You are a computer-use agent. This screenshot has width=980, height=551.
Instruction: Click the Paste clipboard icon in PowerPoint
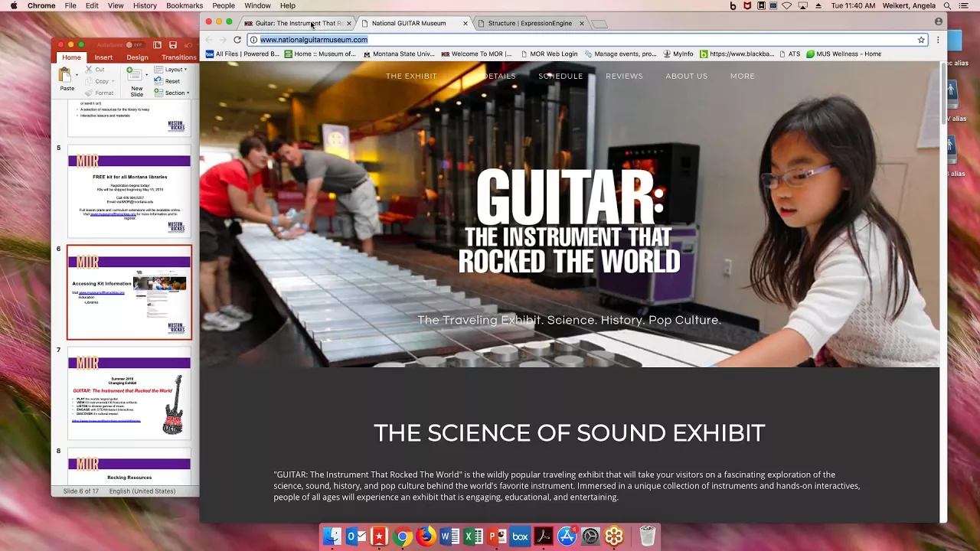(x=65, y=75)
